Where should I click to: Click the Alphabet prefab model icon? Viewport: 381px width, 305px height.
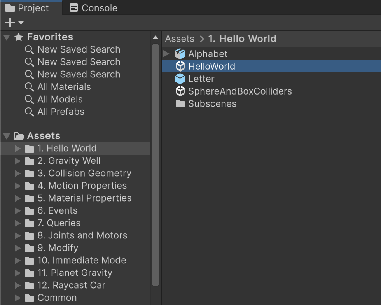click(x=180, y=54)
